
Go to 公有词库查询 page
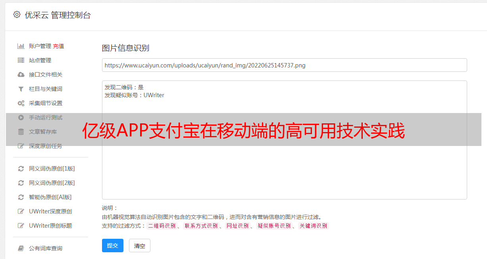(46, 248)
